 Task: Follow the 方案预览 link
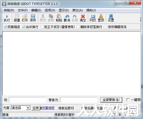tap(48, 108)
